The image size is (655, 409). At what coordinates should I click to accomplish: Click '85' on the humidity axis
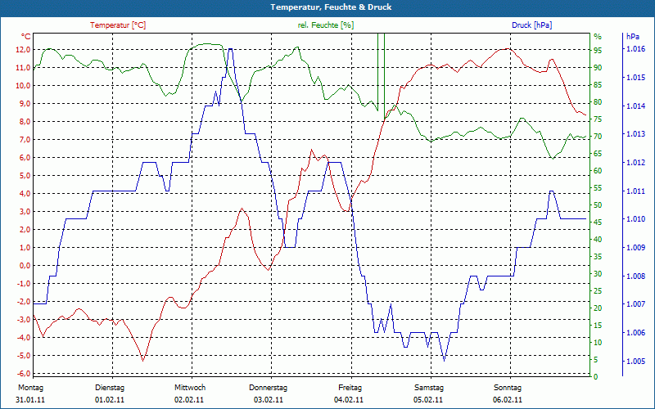598,85
